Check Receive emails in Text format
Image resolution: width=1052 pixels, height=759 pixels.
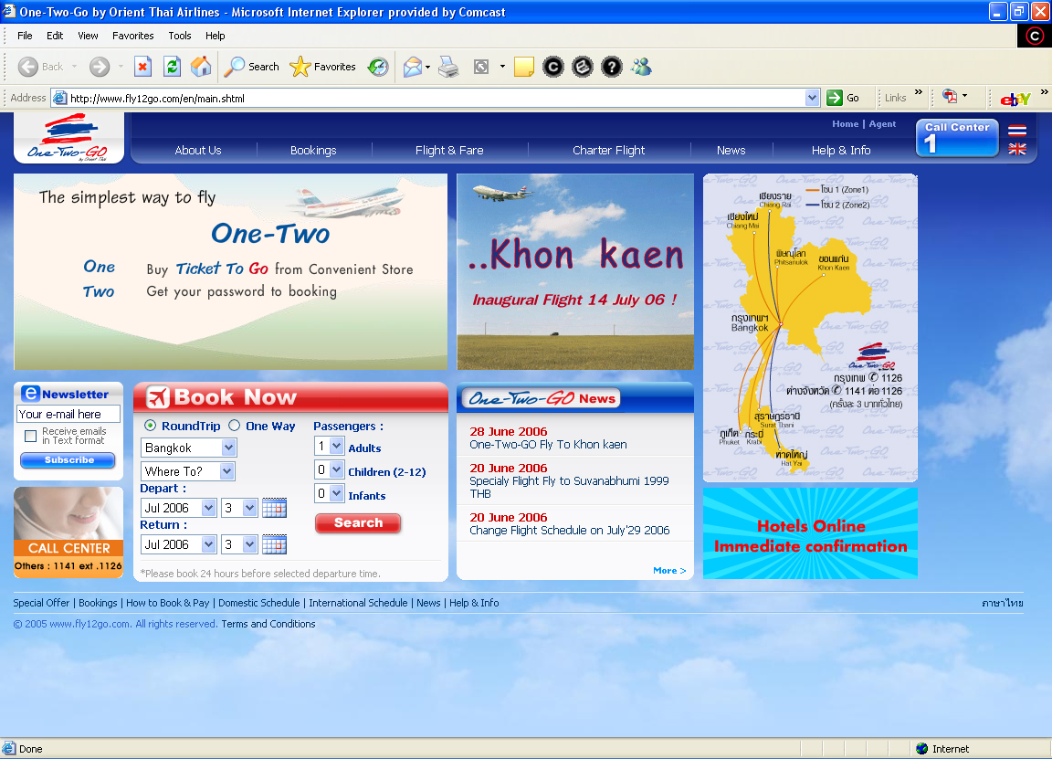(x=30, y=437)
